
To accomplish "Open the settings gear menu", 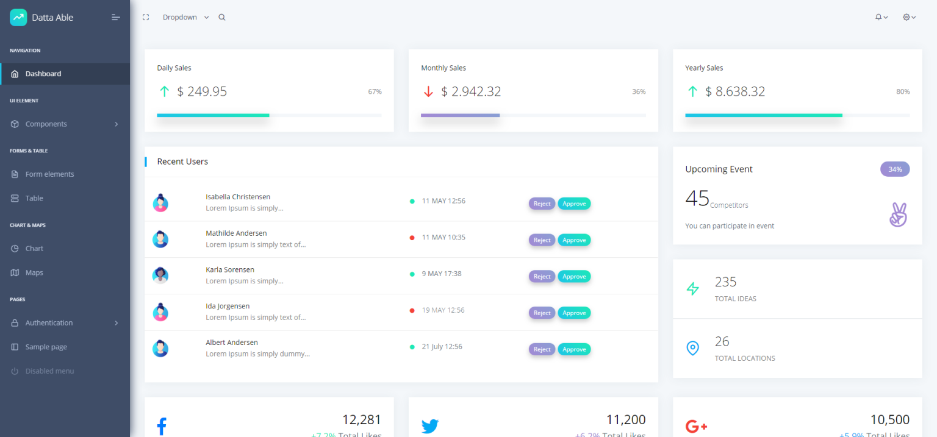I will (907, 17).
